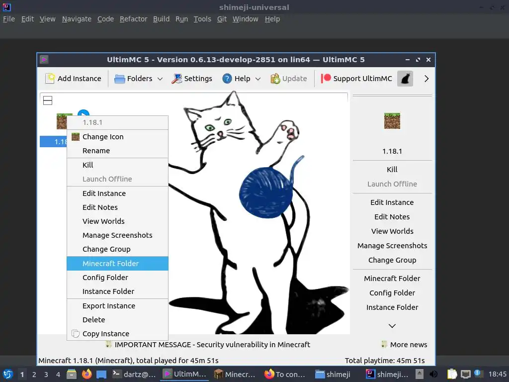The image size is (509, 382).
Task: Click grass block icon in right sidebar
Action: pyautogui.click(x=392, y=121)
